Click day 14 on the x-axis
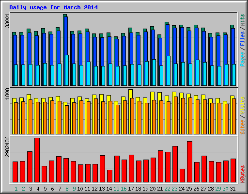Screen dimensions: 248x194 (x=109, y=189)
